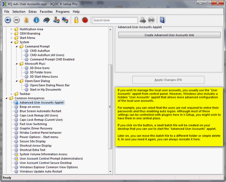
Task: Select Caps Lock Remap (Curent User)
Action: (41, 120)
